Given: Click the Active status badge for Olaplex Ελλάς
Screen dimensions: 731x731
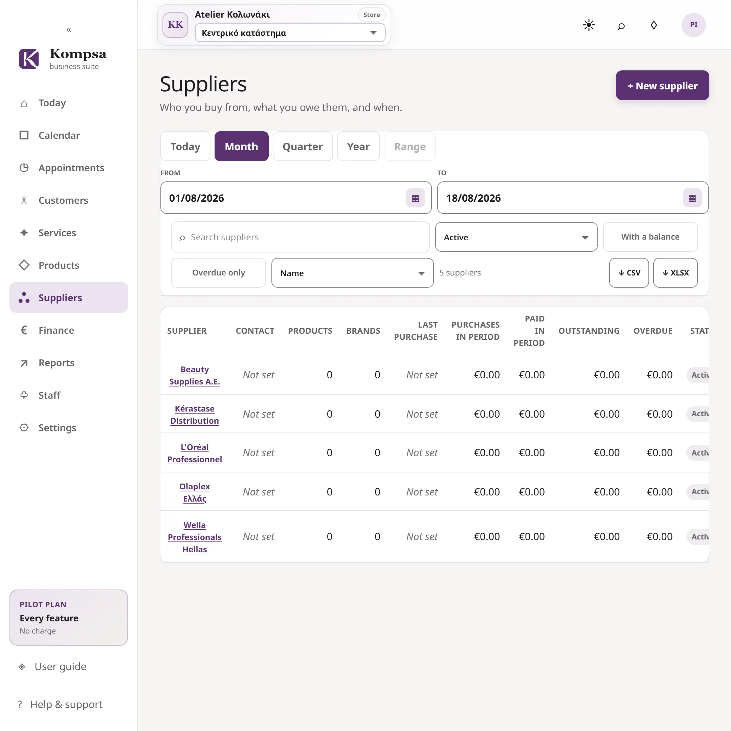Looking at the screenshot, I should point(698,491).
